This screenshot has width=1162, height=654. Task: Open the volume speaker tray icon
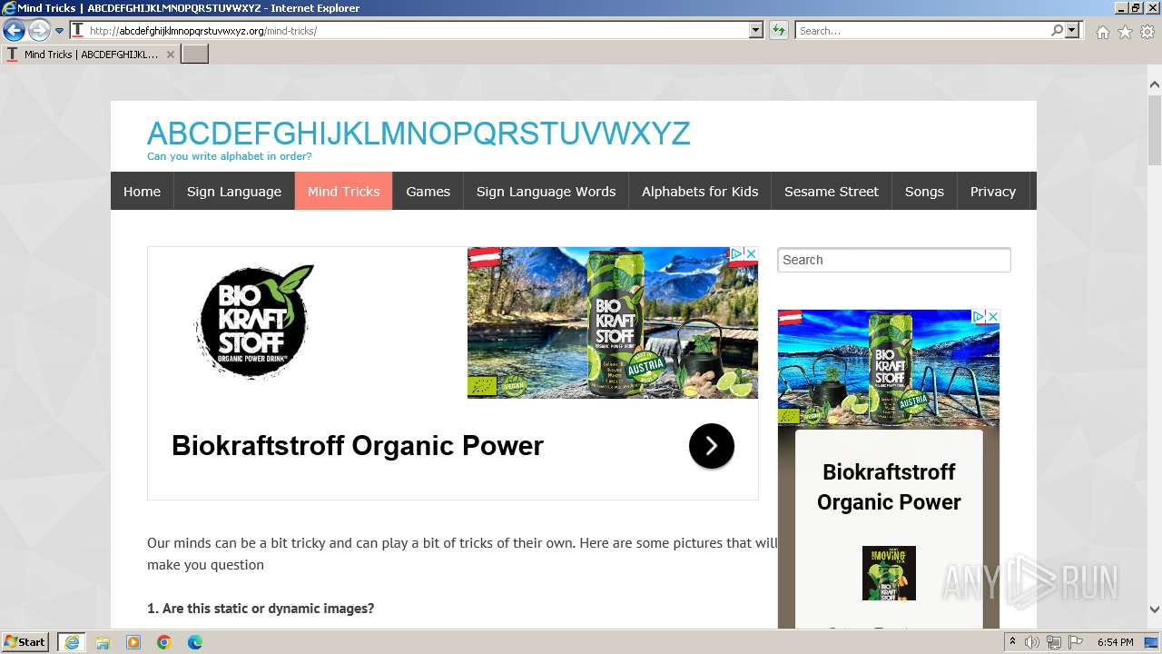point(1032,642)
